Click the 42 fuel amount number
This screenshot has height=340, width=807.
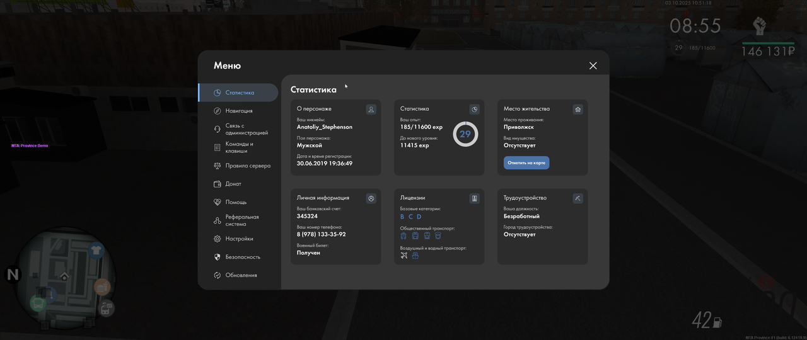coord(702,320)
